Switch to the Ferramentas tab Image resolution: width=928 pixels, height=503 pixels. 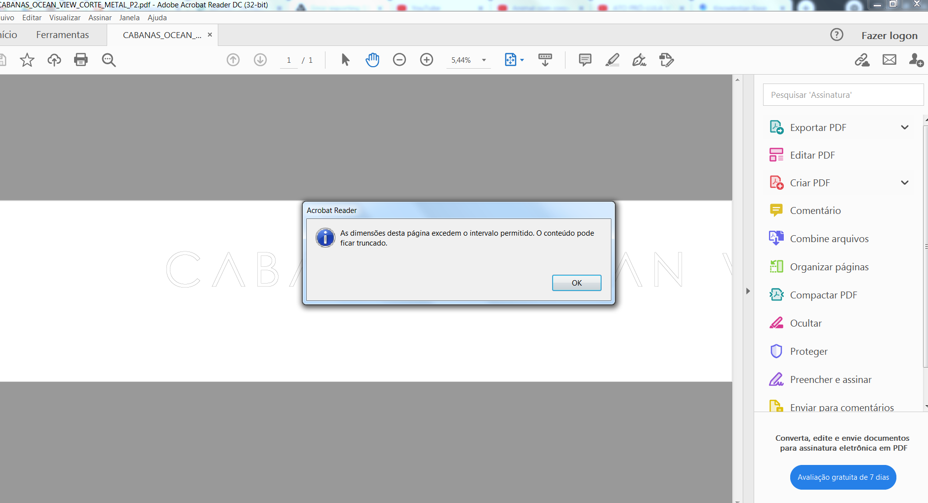[x=62, y=35]
